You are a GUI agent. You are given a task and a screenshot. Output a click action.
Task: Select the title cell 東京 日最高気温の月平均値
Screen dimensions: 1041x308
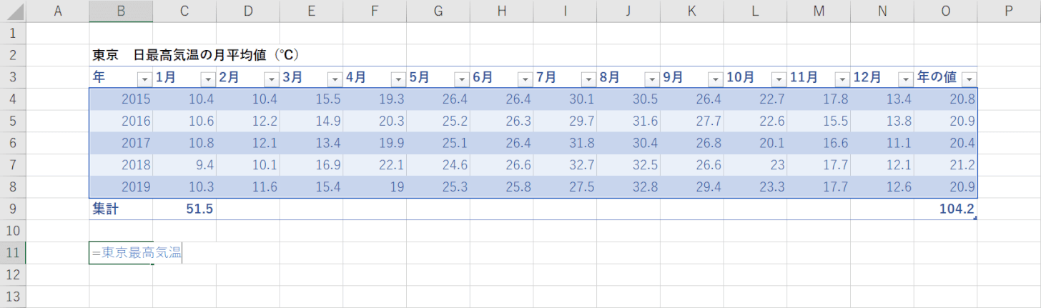tap(194, 55)
